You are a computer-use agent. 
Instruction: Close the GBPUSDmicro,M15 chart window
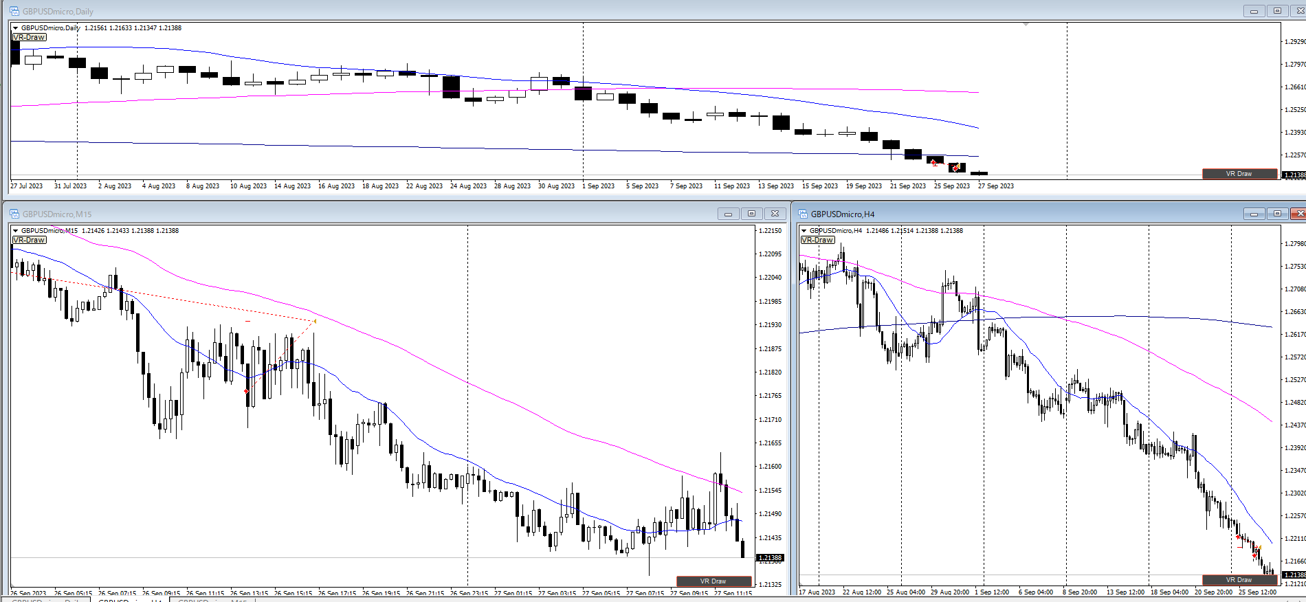tap(775, 214)
